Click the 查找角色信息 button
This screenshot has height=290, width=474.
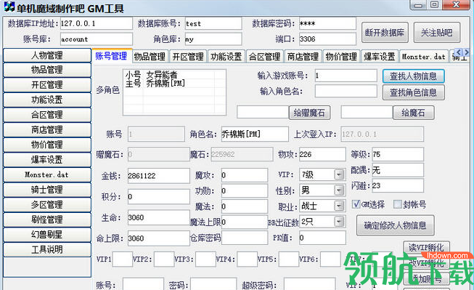pos(413,92)
